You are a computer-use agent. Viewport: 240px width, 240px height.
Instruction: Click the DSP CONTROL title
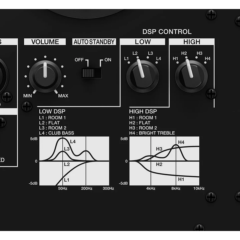pyautogui.click(x=167, y=32)
